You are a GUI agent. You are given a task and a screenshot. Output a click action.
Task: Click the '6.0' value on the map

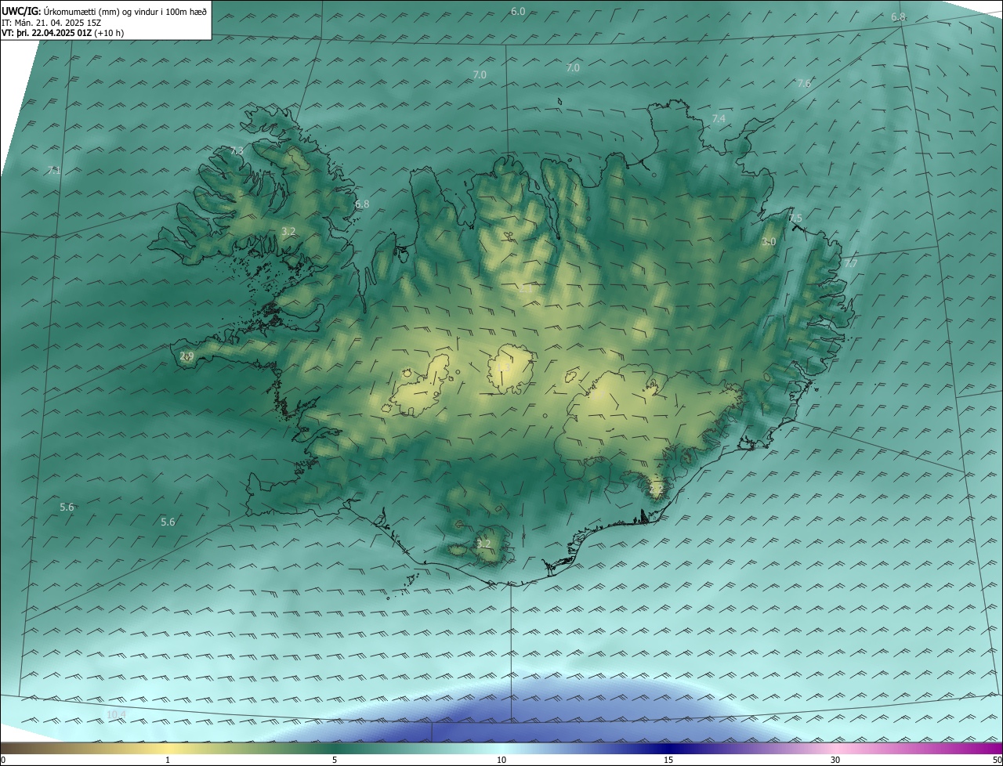point(518,11)
